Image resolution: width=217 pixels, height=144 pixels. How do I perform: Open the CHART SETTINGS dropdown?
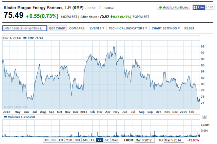[x=166, y=28]
